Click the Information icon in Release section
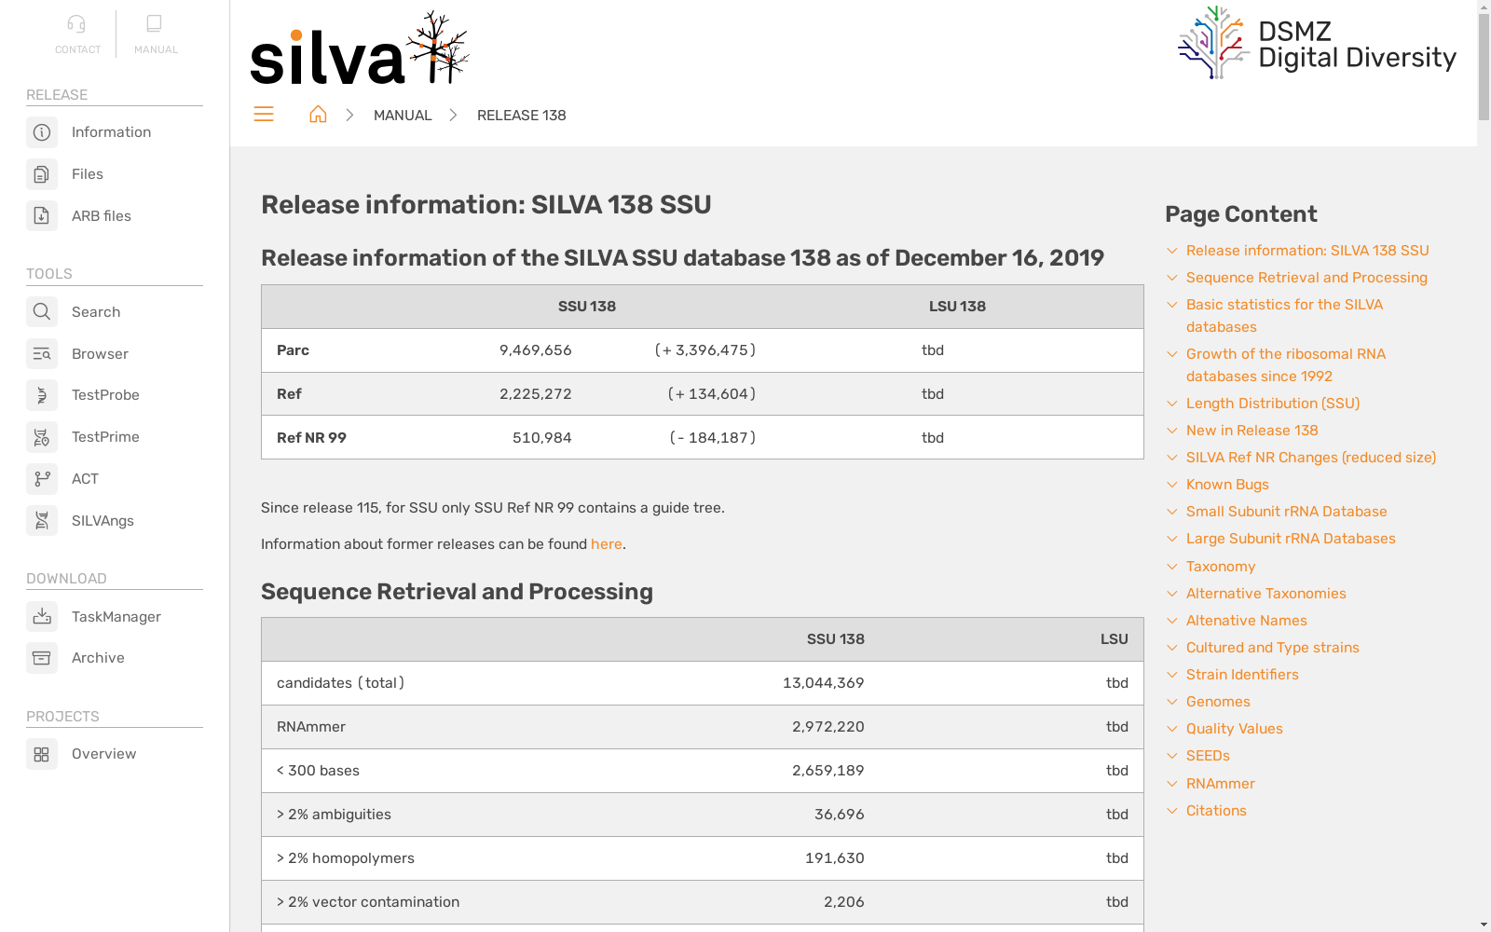Viewport: 1491px width, 932px height. tap(42, 132)
